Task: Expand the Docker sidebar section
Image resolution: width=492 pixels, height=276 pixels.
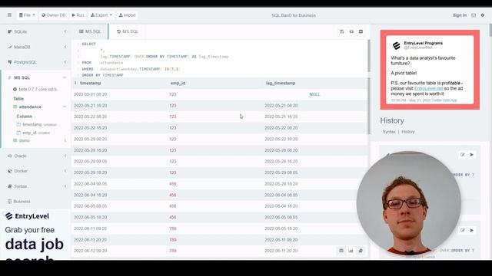Action: pos(35,171)
